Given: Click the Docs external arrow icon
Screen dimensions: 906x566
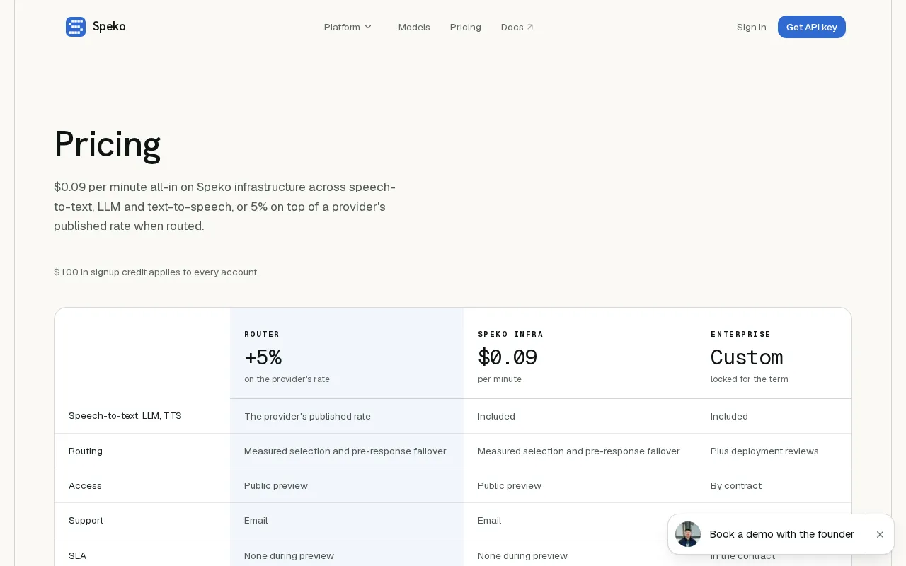Looking at the screenshot, I should (530, 27).
